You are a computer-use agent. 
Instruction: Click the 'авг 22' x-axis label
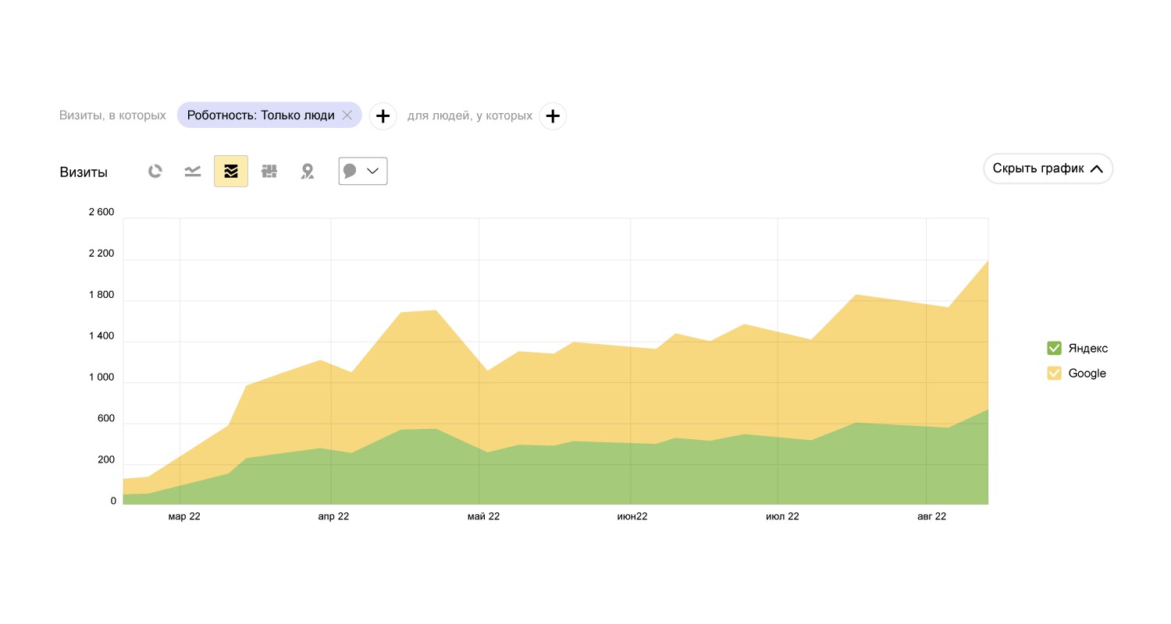pos(931,516)
